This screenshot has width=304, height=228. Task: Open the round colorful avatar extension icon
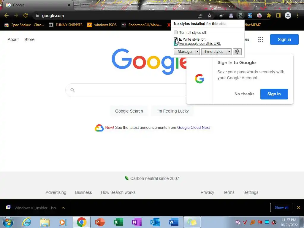(x=259, y=15)
